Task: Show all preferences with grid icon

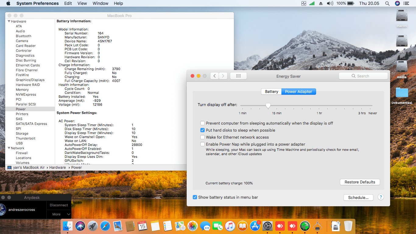Action: [x=238, y=76]
